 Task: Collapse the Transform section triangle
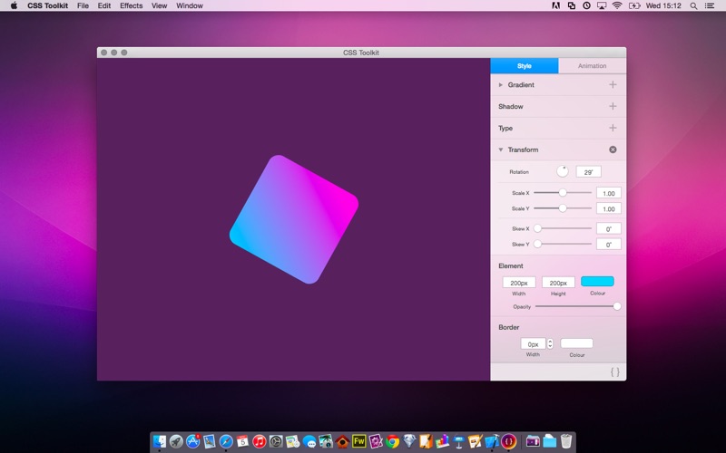pos(501,149)
